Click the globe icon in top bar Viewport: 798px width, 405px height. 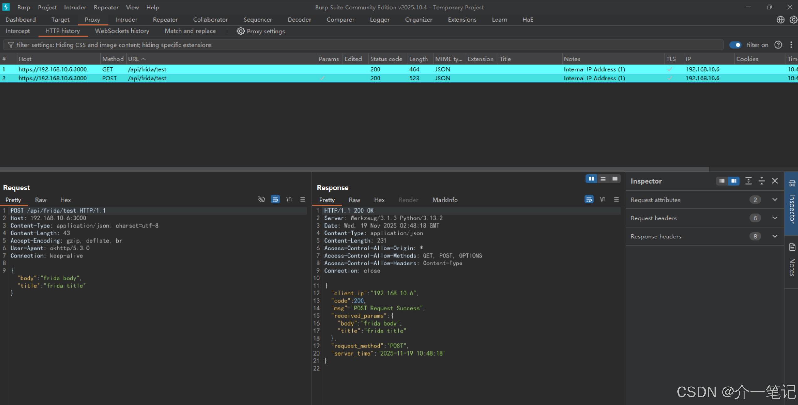pyautogui.click(x=780, y=20)
